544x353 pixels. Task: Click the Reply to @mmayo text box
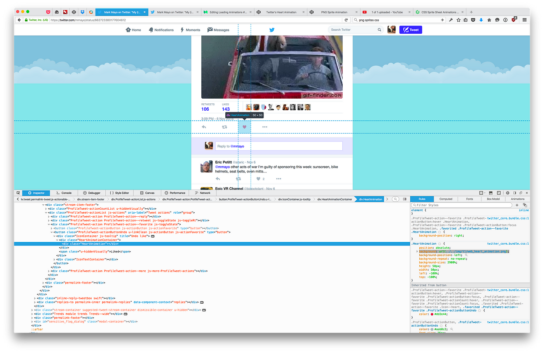coord(279,146)
